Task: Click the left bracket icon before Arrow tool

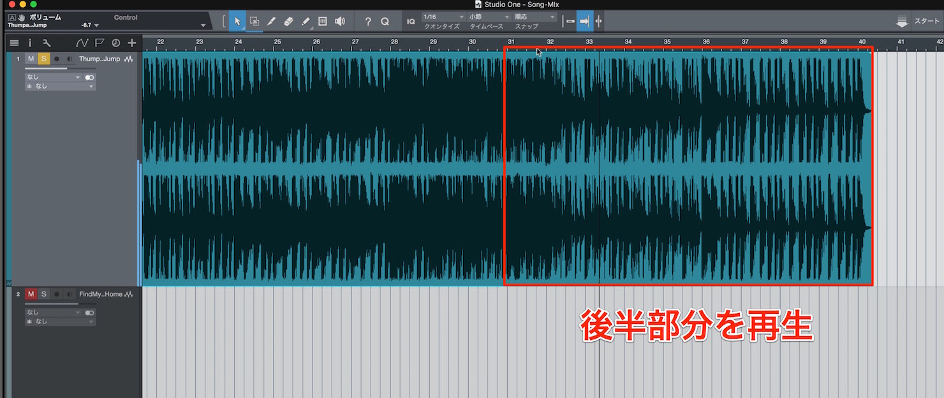Action: click(x=224, y=21)
